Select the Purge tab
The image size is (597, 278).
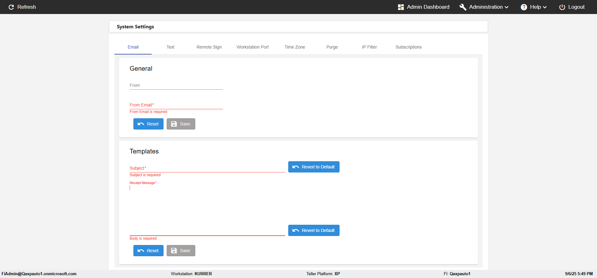(x=332, y=47)
